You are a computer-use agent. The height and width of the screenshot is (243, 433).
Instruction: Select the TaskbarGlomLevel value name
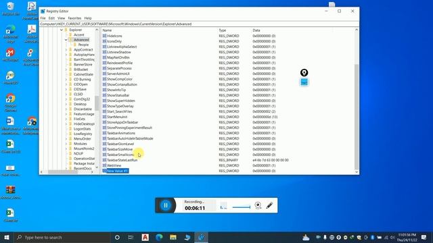[120, 144]
